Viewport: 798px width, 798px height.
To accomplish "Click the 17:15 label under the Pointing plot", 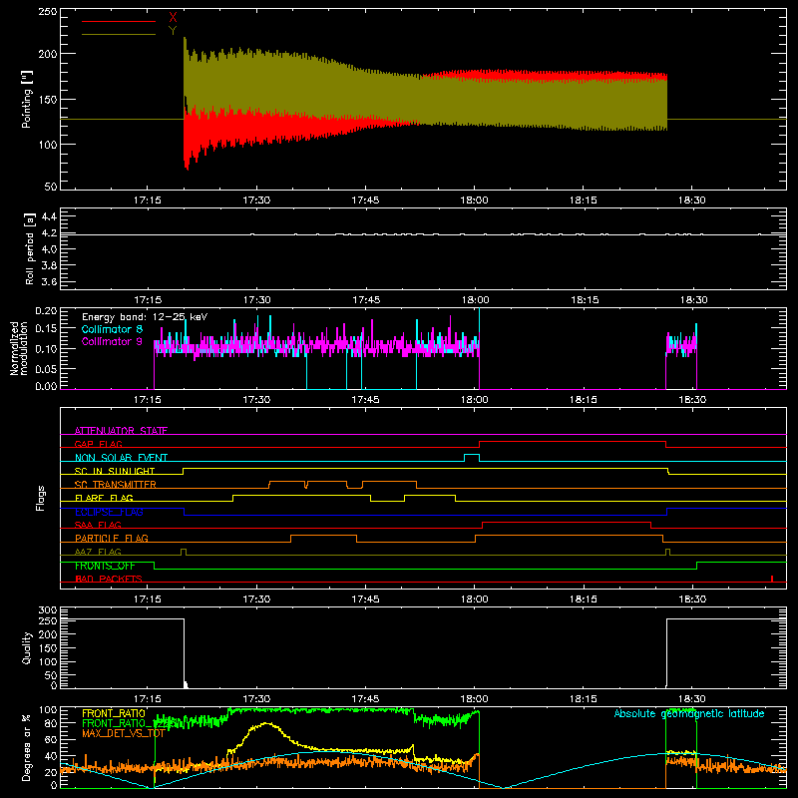I will click(x=148, y=200).
